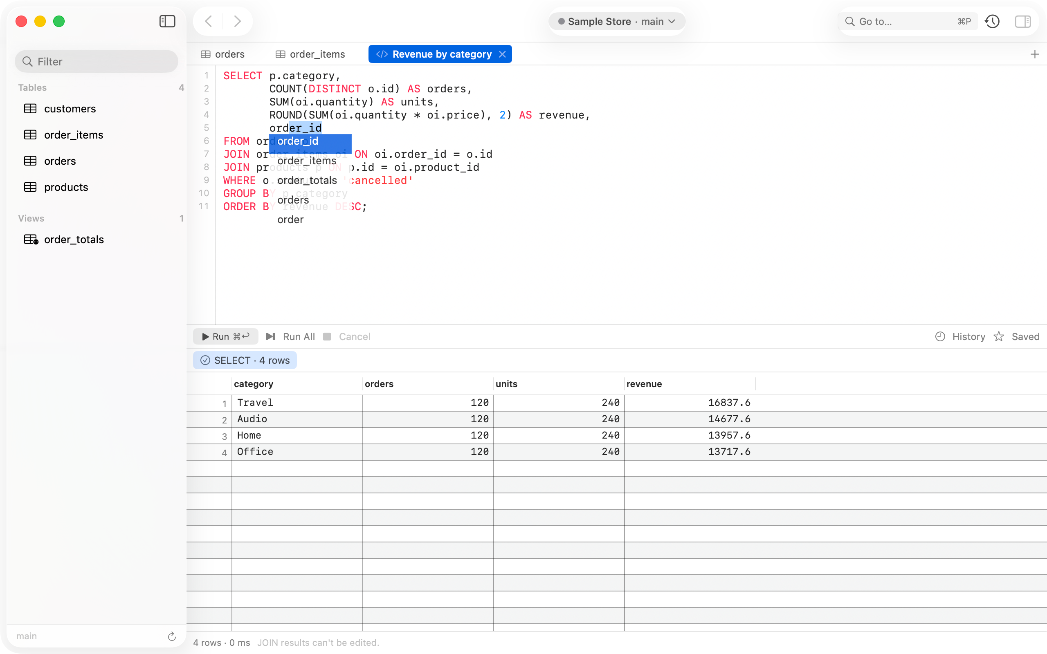This screenshot has height=654, width=1047.
Task: Choose orders autocomplete suggestion
Action: point(310,200)
